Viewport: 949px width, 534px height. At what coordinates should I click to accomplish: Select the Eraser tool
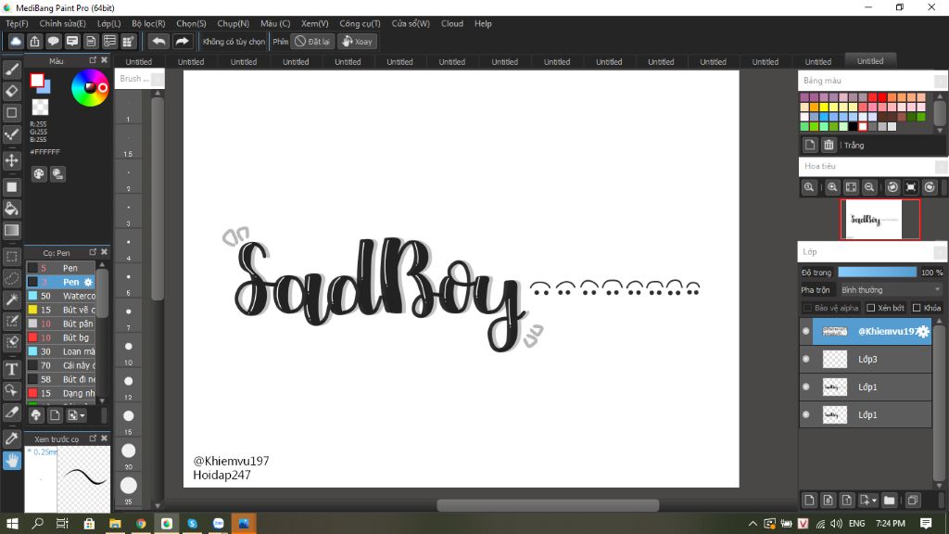point(11,91)
